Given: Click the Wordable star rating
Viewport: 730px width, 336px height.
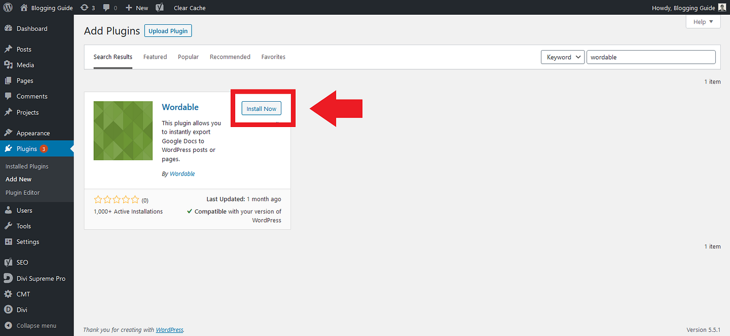Looking at the screenshot, I should (x=117, y=200).
